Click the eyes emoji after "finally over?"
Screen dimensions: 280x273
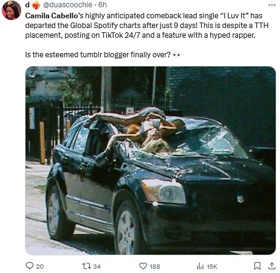(176, 55)
